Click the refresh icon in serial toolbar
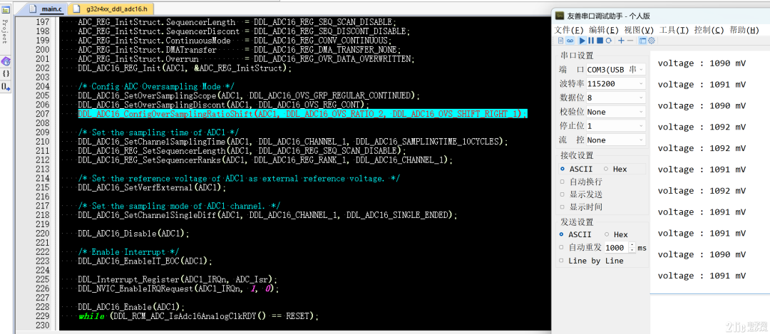The width and height of the screenshot is (770, 334). [609, 40]
